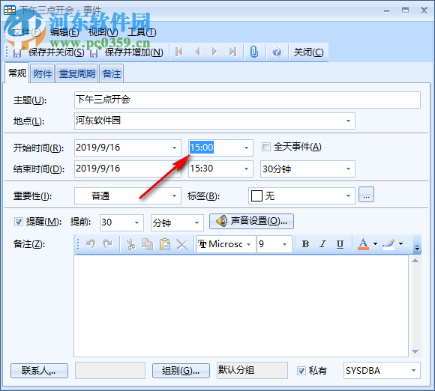
Task: Click the notes scrollbar up arrow
Action: tap(415, 261)
